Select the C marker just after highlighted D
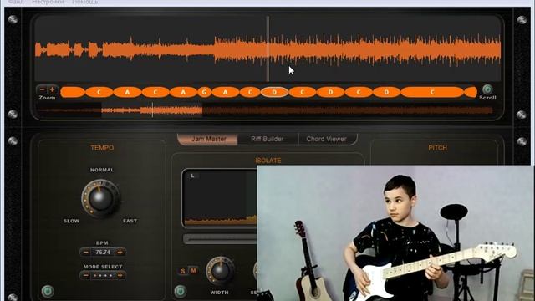Viewport: 535px width, 301px height. (303, 92)
